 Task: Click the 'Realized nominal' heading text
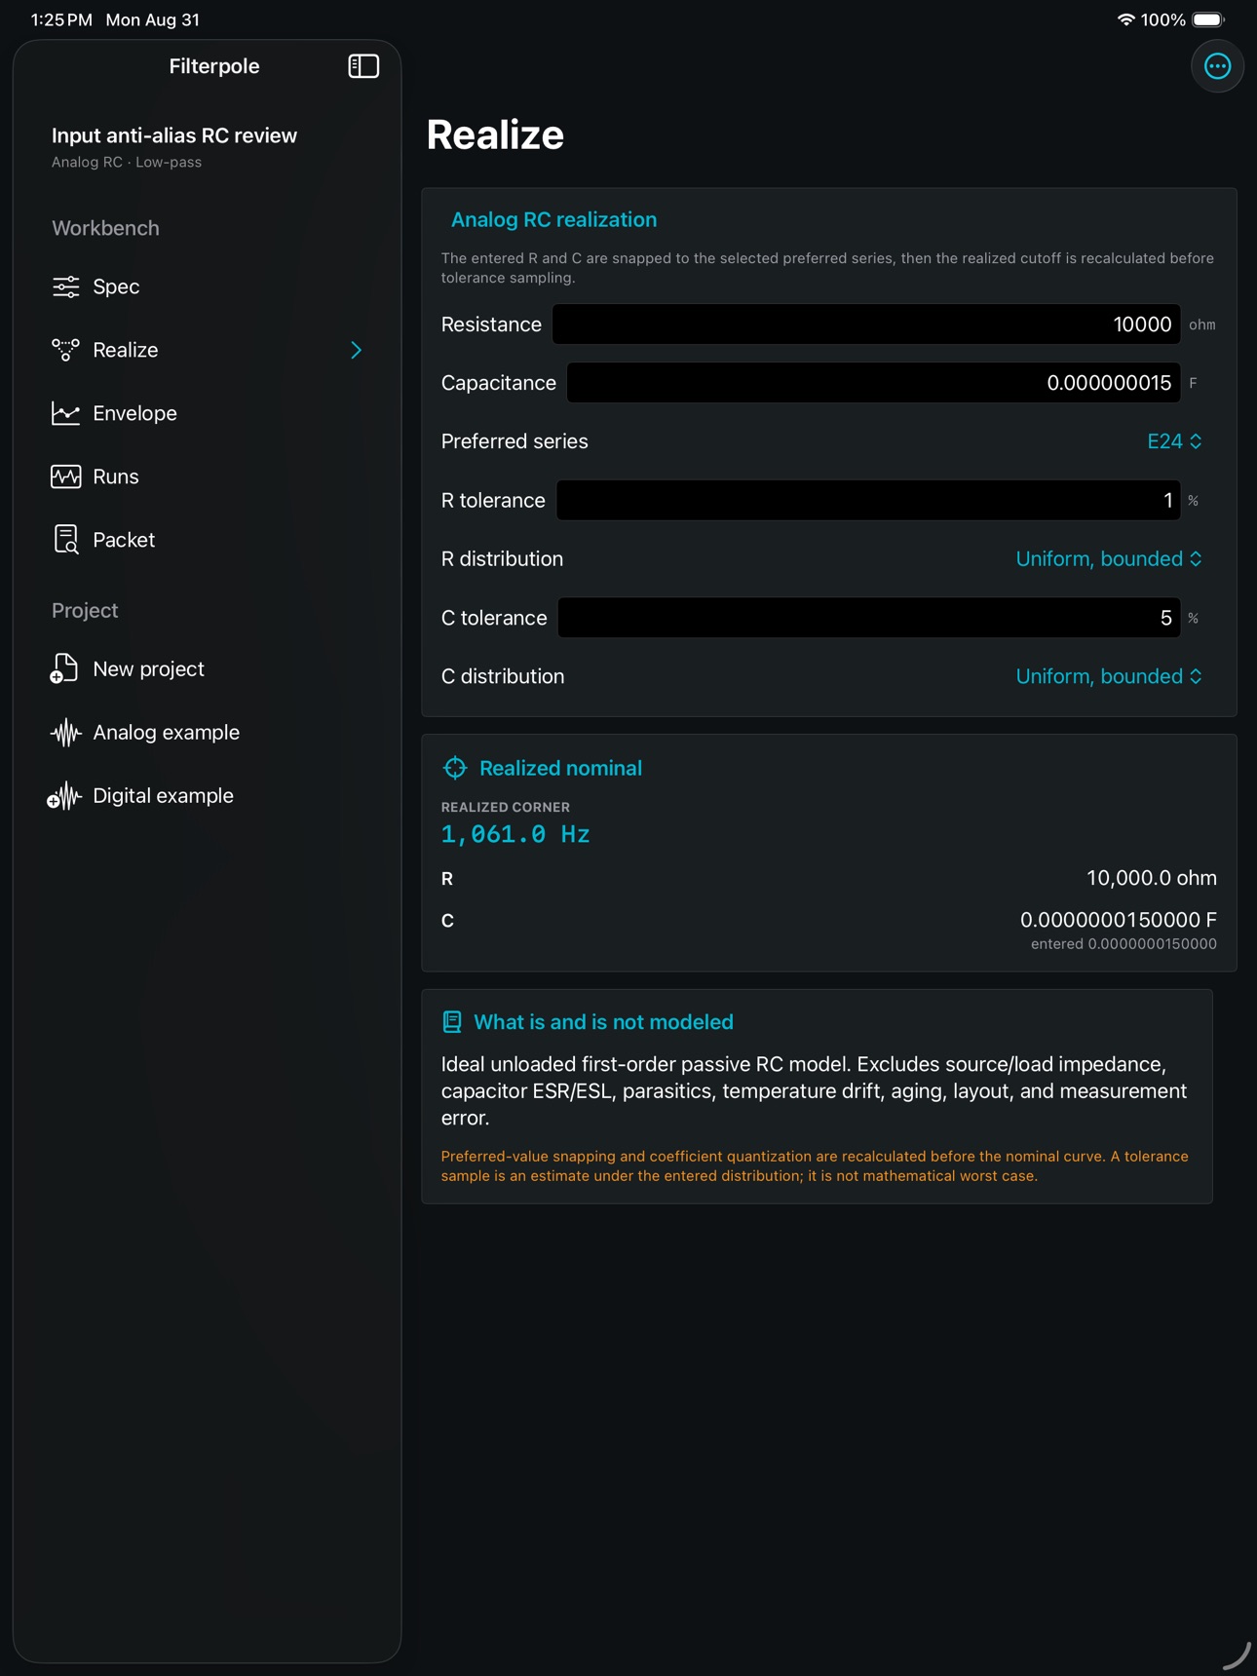[560, 768]
